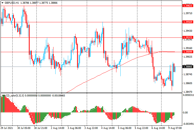
Task: Click the 6 Aug 14:00 time label
Action: [158, 128]
